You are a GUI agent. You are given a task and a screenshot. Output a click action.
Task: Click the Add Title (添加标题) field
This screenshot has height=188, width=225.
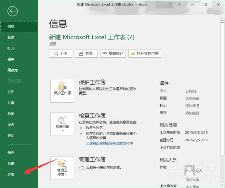[x=192, y=99]
